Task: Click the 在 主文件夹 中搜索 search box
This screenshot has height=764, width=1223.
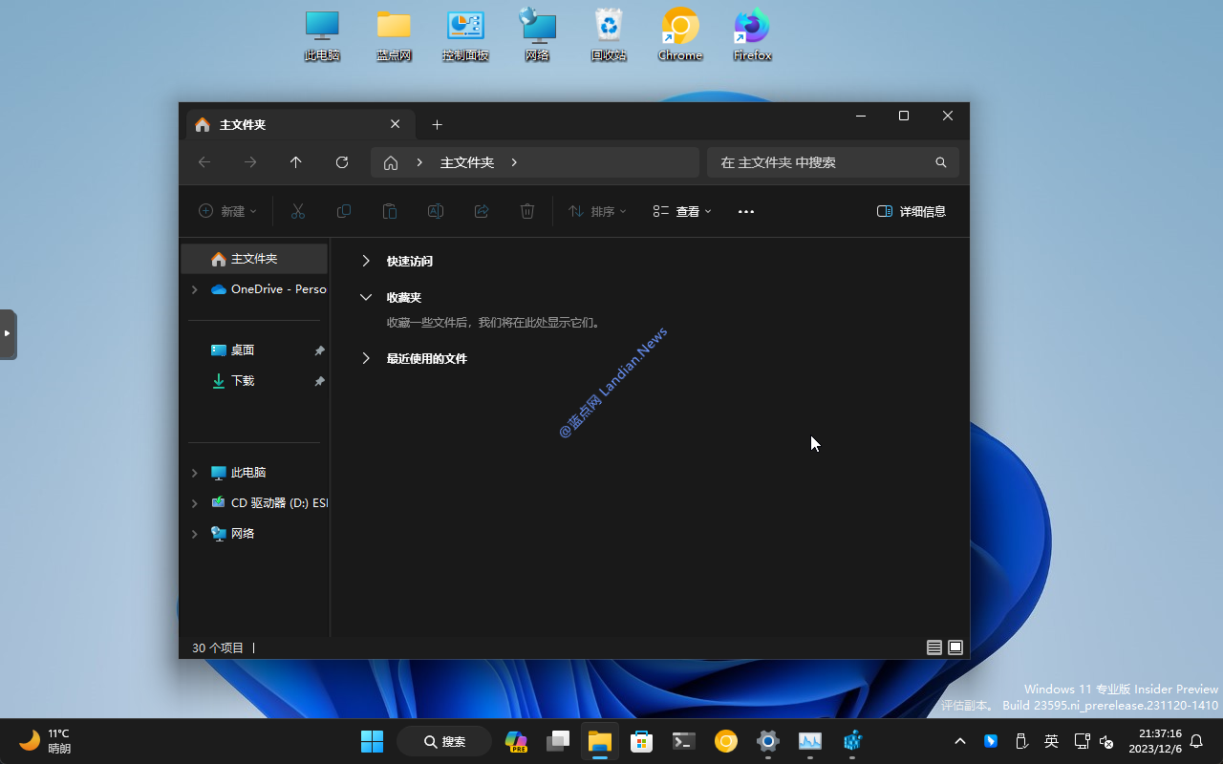Action: tap(822, 162)
